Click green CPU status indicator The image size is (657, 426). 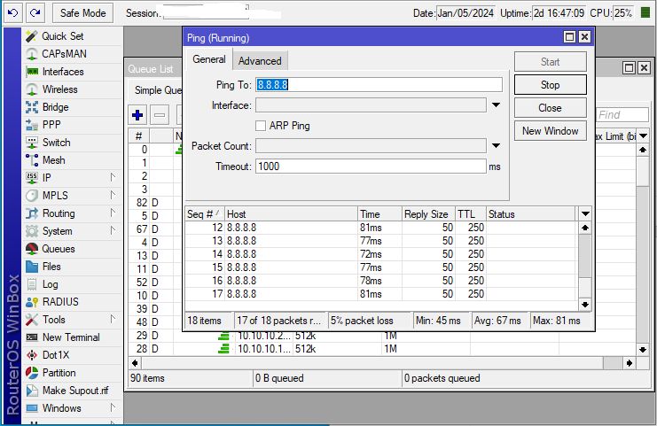pos(645,13)
